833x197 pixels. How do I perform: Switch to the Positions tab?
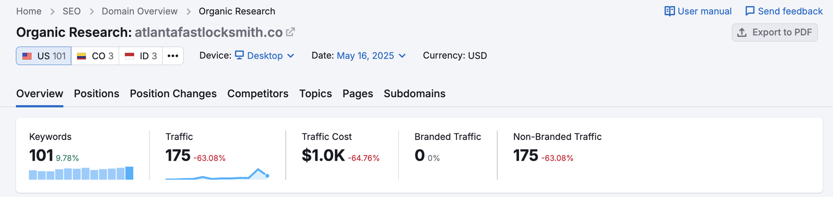point(96,94)
